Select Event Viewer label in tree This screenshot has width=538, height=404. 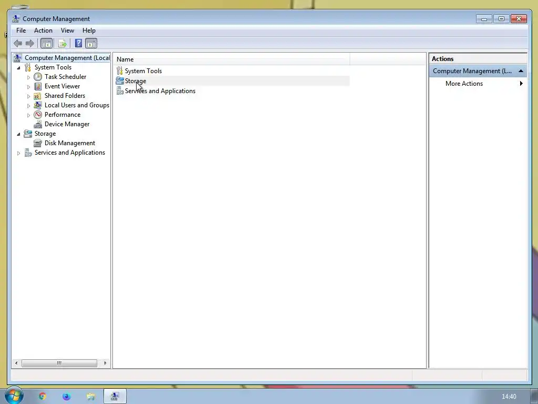point(62,86)
